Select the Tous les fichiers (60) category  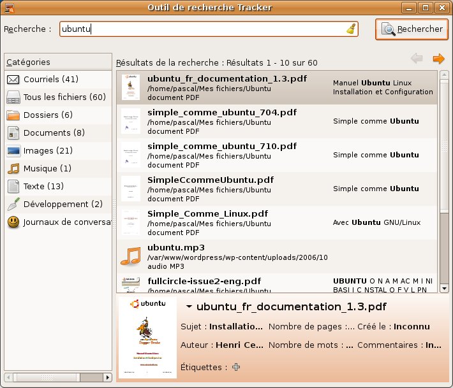(x=58, y=97)
